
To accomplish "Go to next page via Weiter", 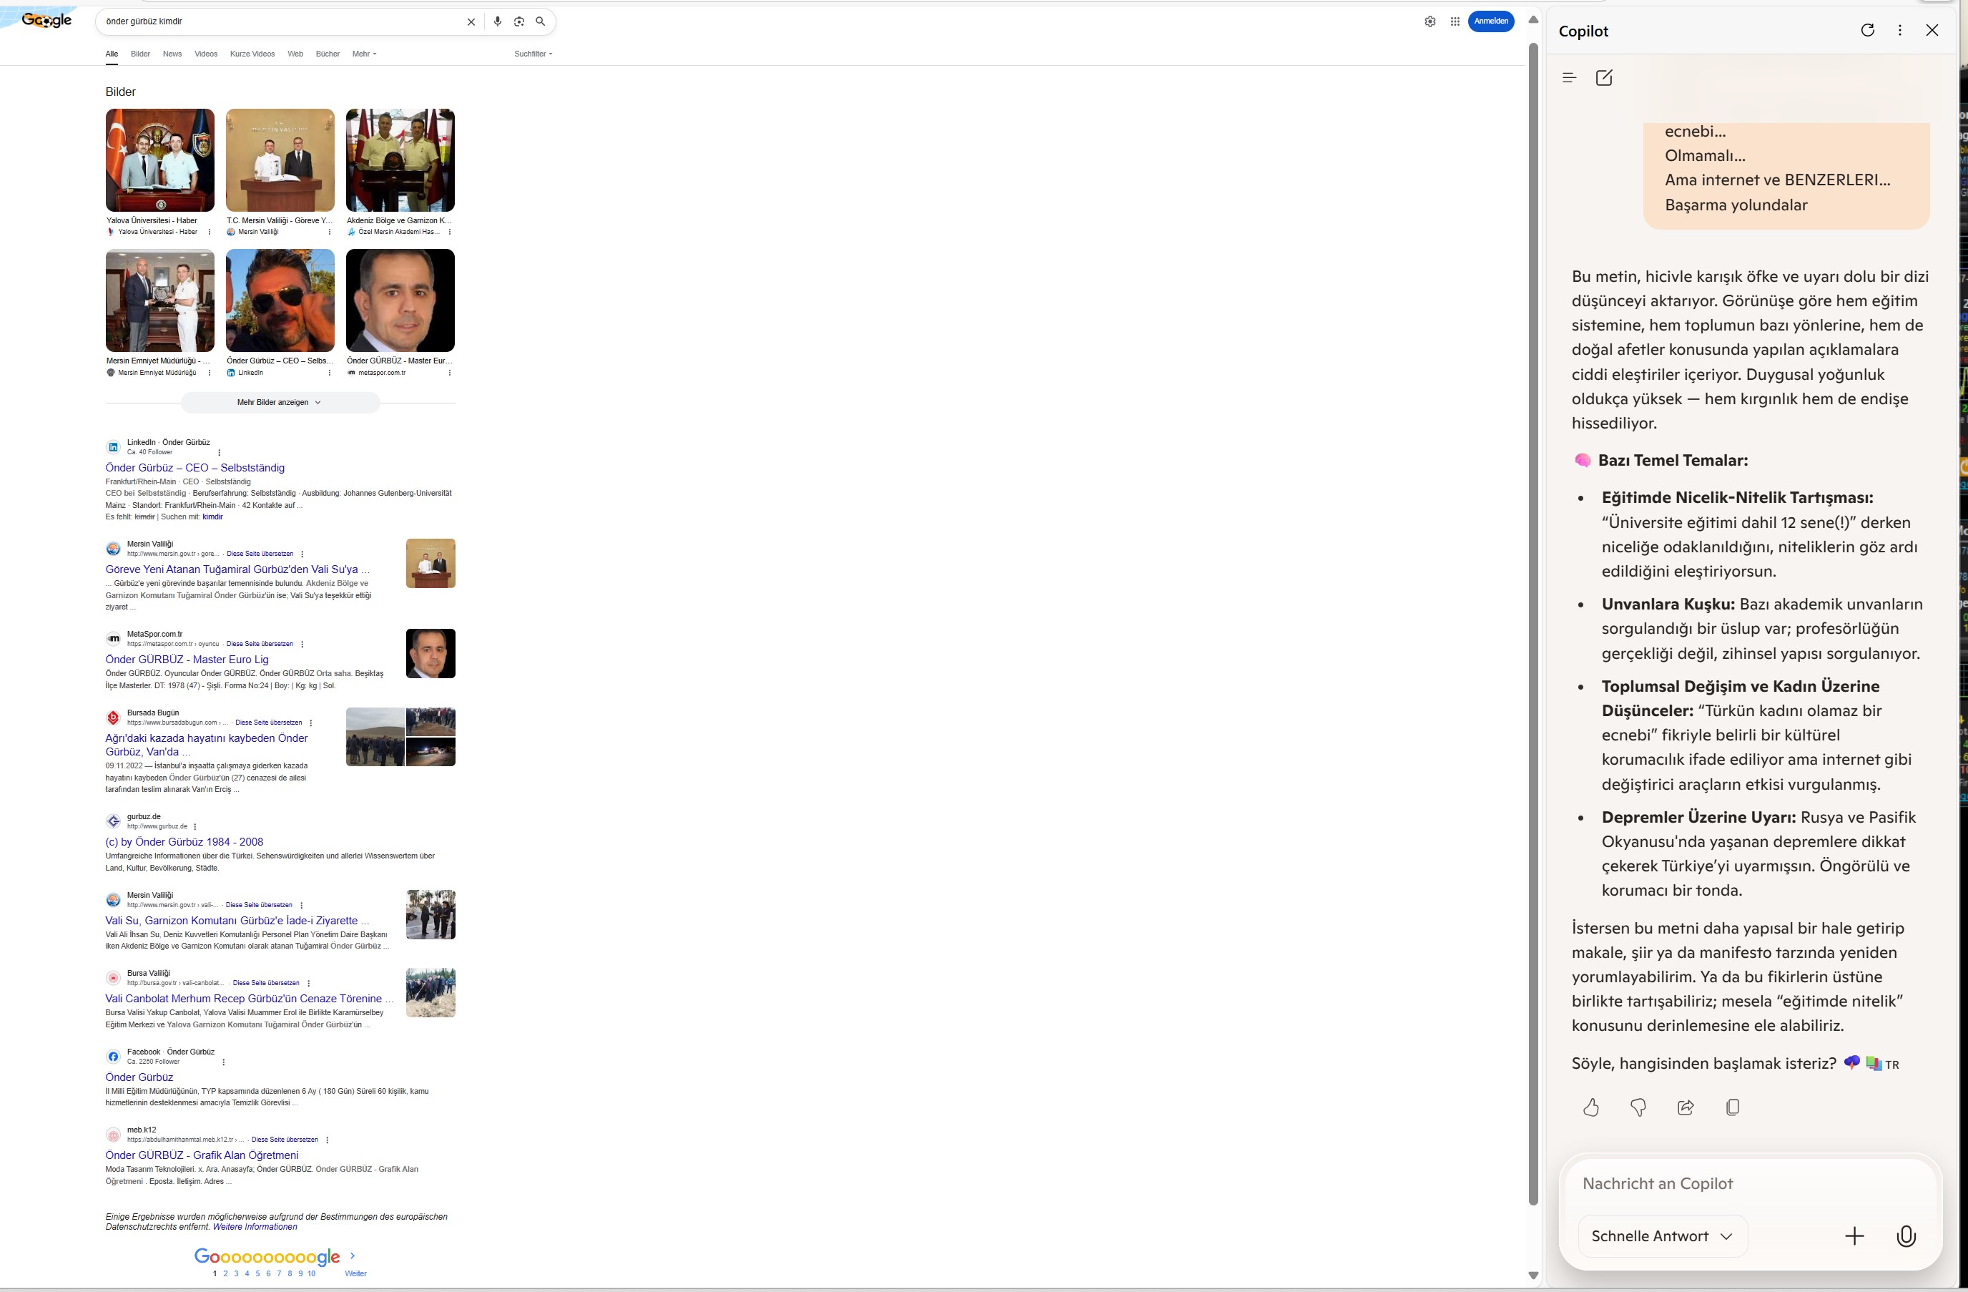I will [x=355, y=1274].
